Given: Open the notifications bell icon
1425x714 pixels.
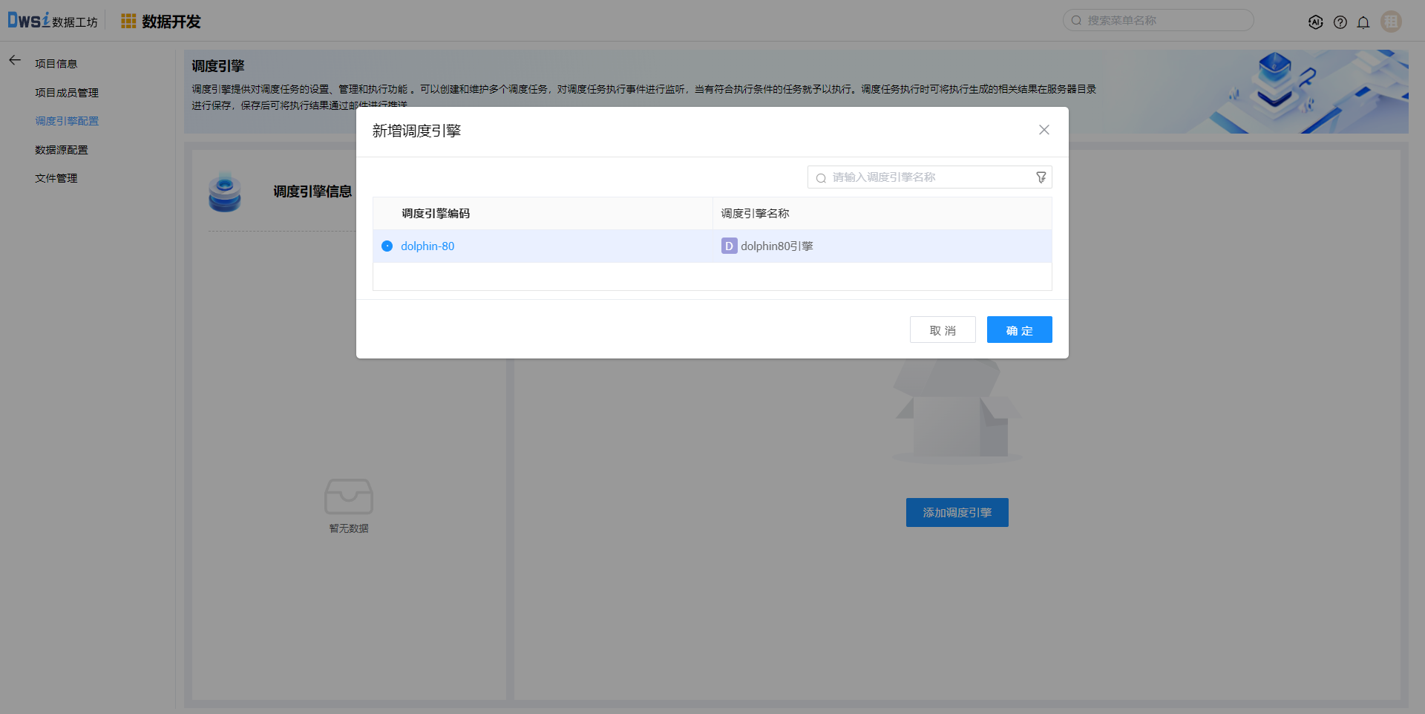Looking at the screenshot, I should [x=1363, y=22].
